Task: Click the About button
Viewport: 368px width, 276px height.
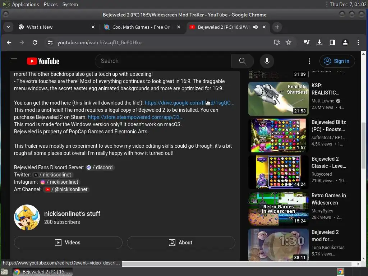Action: pyautogui.click(x=181, y=243)
